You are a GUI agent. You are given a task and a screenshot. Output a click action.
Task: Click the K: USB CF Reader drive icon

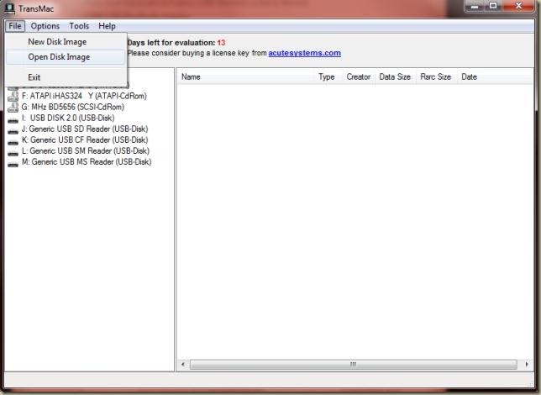[13, 142]
